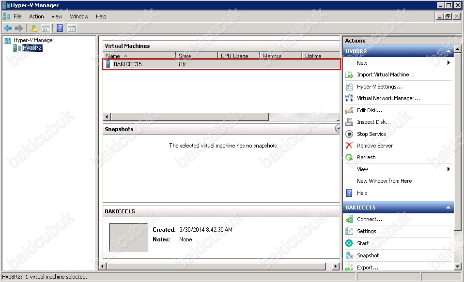Open Hyper-V Settings... action

pos(379,87)
